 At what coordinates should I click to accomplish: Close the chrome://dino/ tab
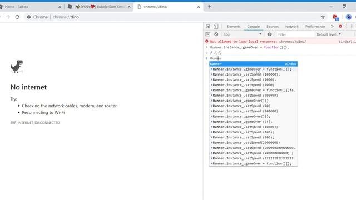[199, 7]
